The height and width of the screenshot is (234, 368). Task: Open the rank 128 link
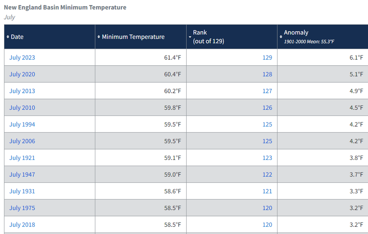click(x=267, y=74)
